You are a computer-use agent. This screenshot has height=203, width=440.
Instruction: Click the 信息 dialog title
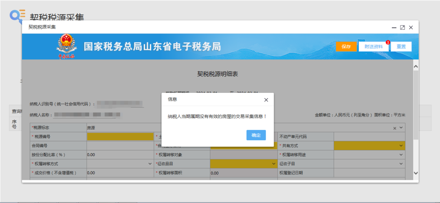click(172, 99)
